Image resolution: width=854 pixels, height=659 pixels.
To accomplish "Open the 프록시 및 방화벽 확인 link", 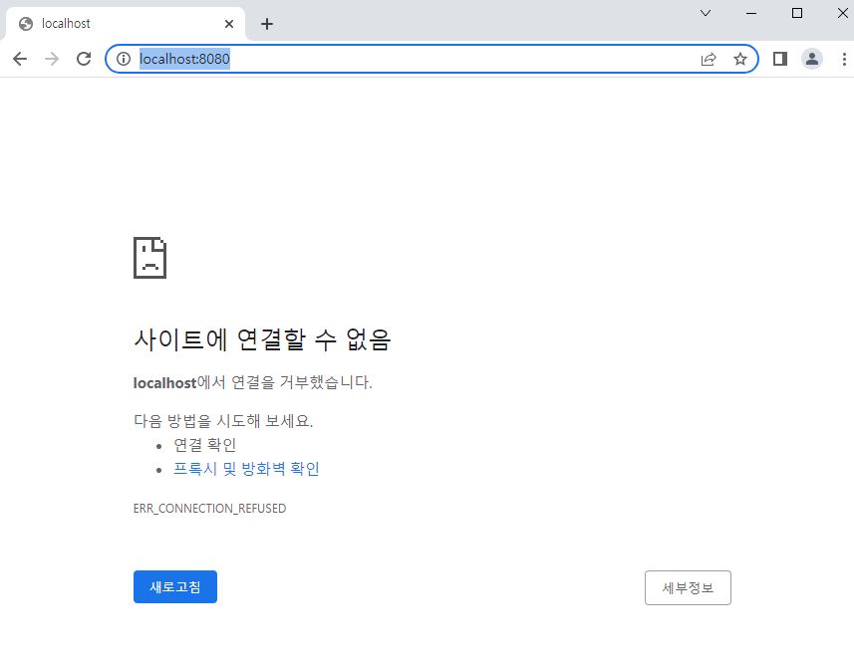I will coord(246,469).
